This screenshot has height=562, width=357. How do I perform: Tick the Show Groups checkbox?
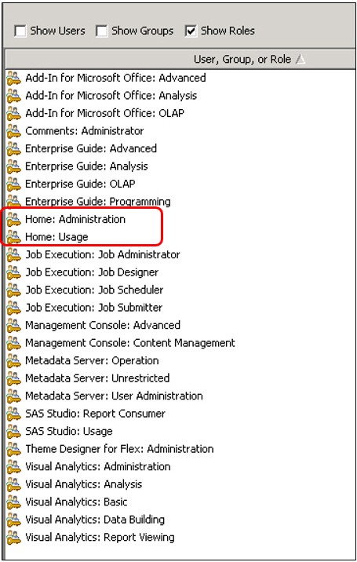point(102,31)
